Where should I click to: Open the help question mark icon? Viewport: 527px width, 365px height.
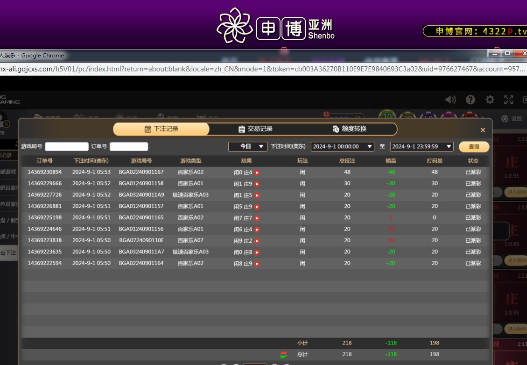click(x=470, y=99)
